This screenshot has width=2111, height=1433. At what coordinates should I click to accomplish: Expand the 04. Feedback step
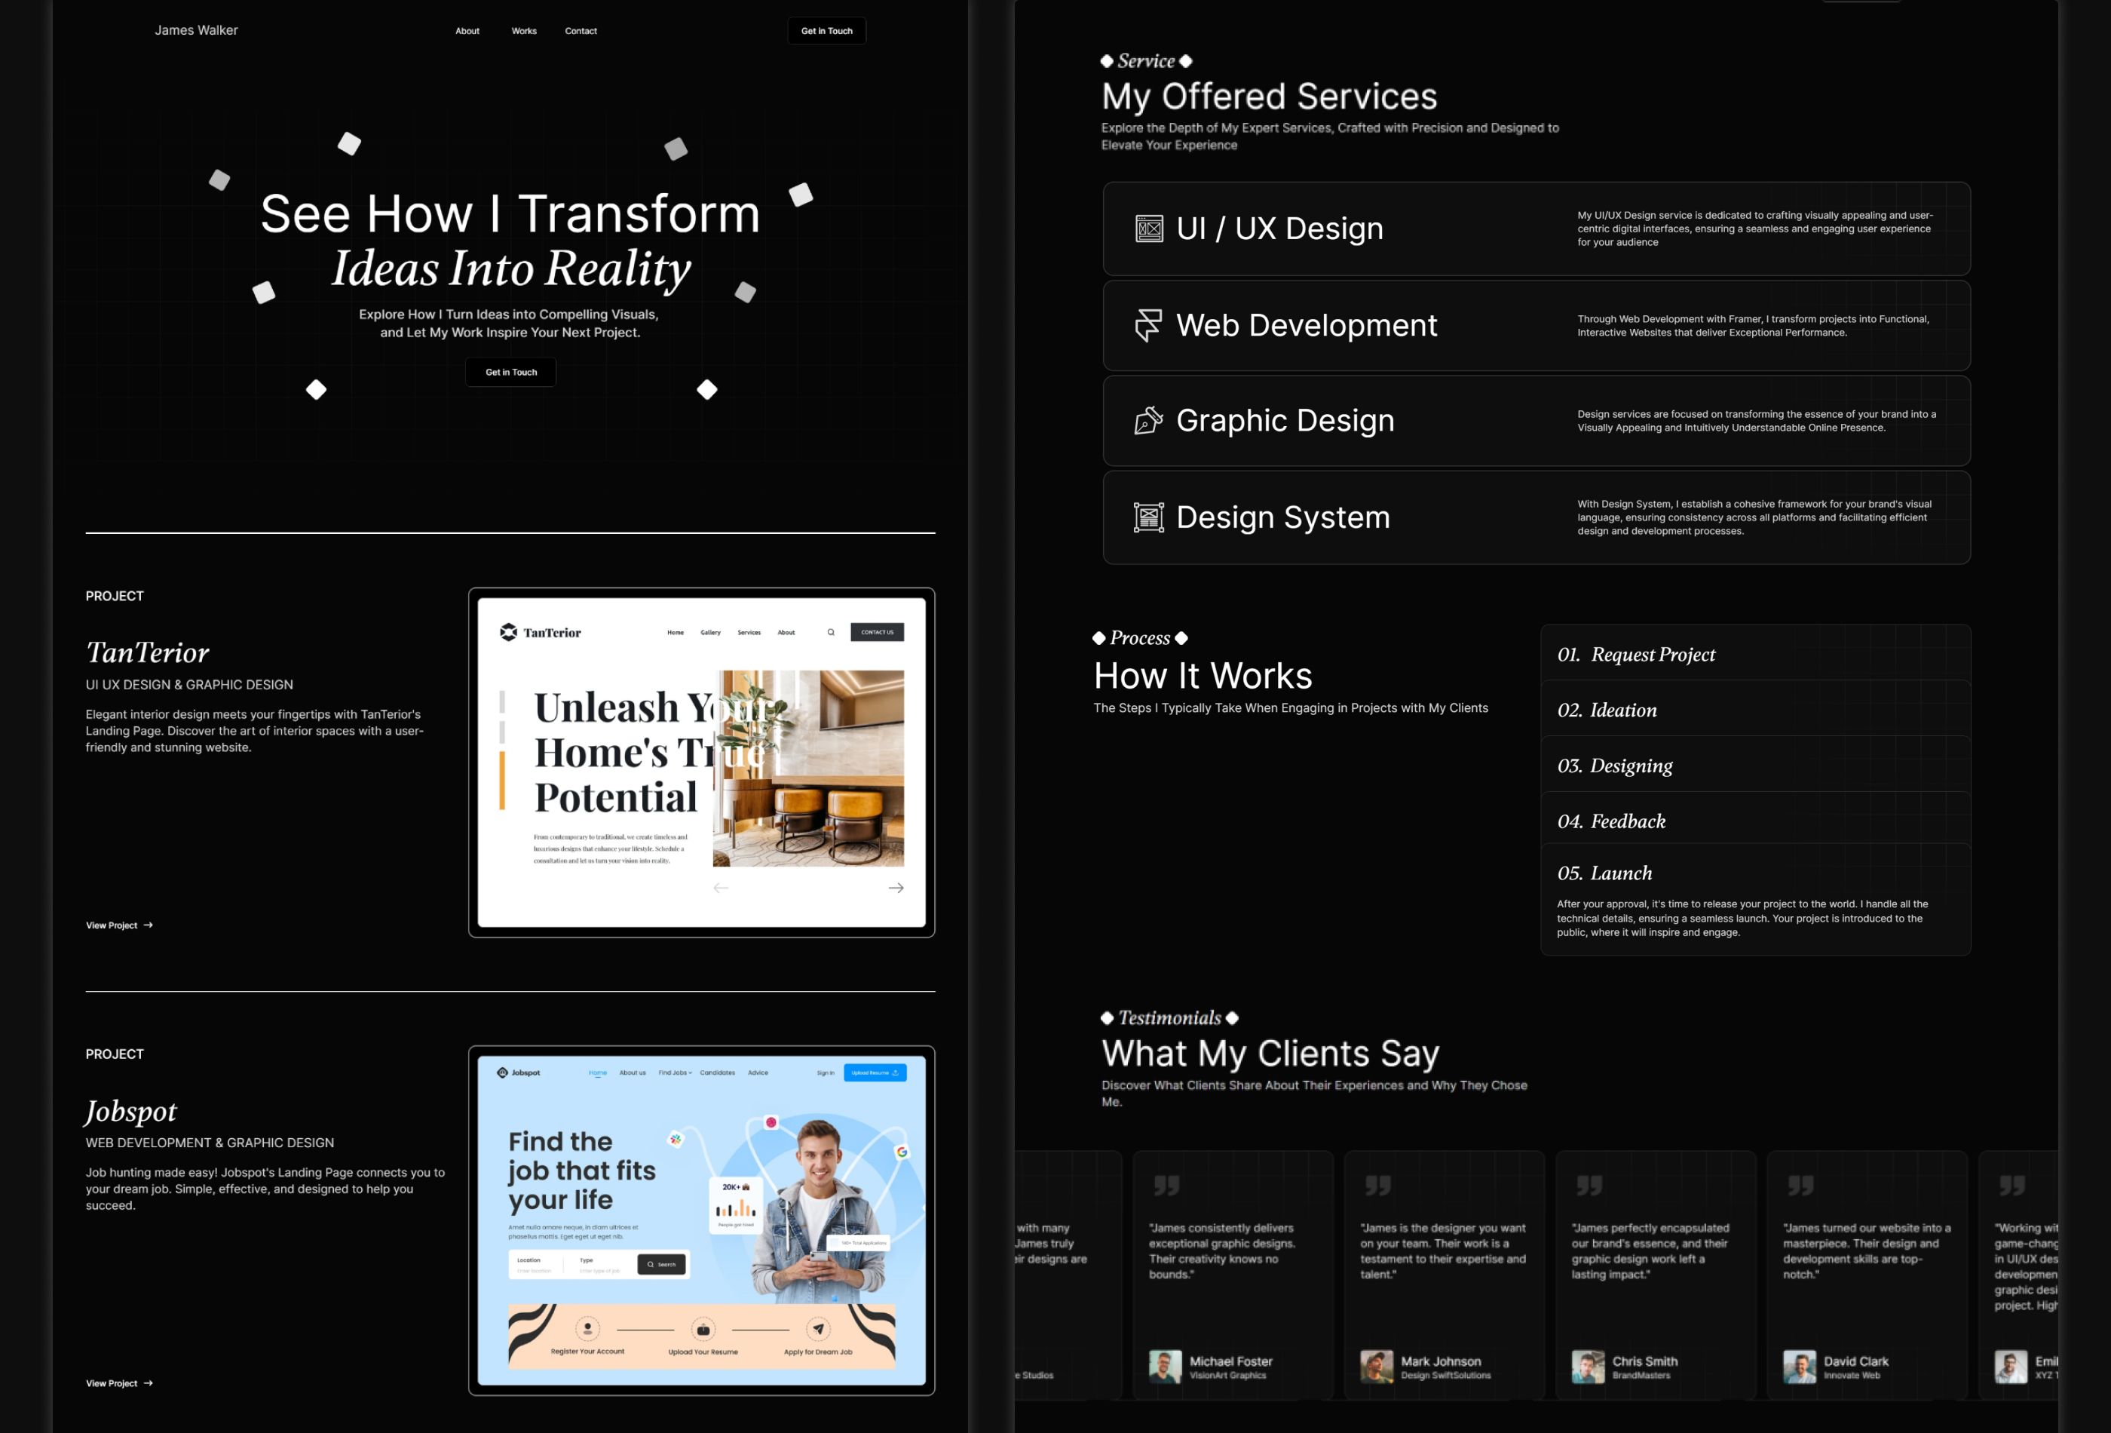tap(1755, 821)
